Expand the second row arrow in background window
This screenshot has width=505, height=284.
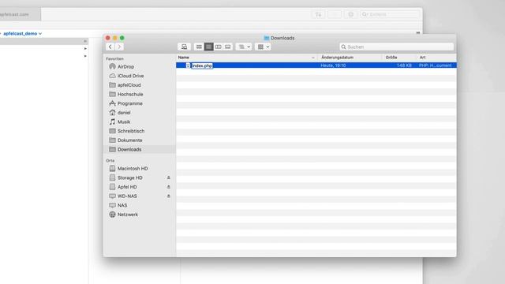[85, 49]
